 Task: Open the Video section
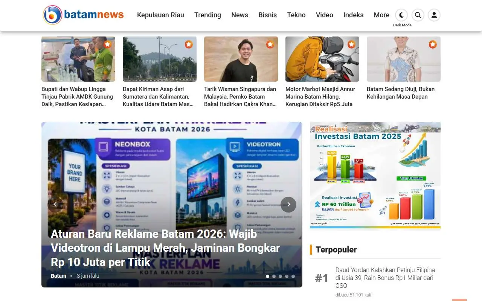click(325, 15)
